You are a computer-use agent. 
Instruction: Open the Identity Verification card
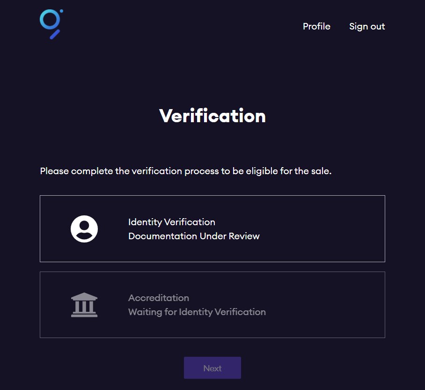(x=212, y=228)
